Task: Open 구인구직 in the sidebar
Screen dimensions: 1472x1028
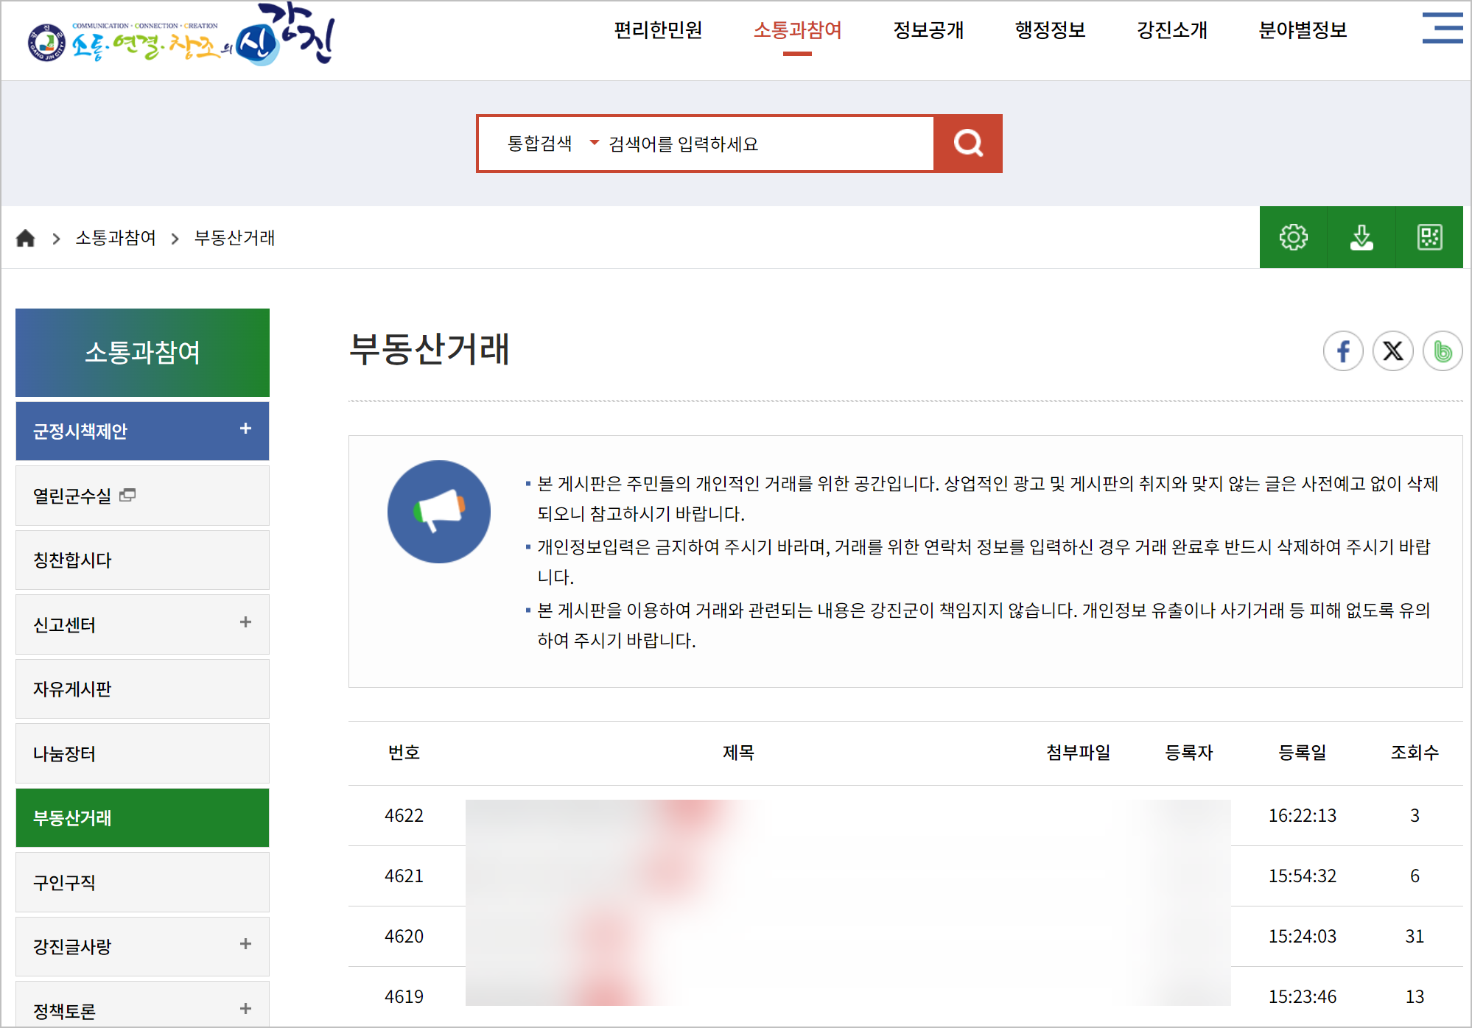Action: (x=65, y=882)
